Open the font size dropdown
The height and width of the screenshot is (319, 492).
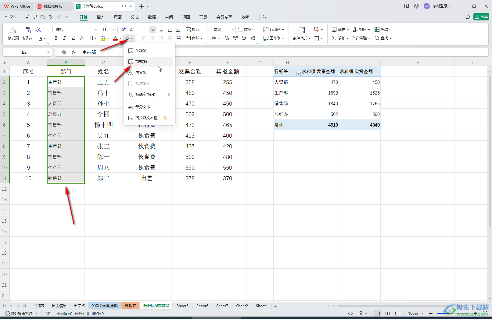(x=114, y=30)
